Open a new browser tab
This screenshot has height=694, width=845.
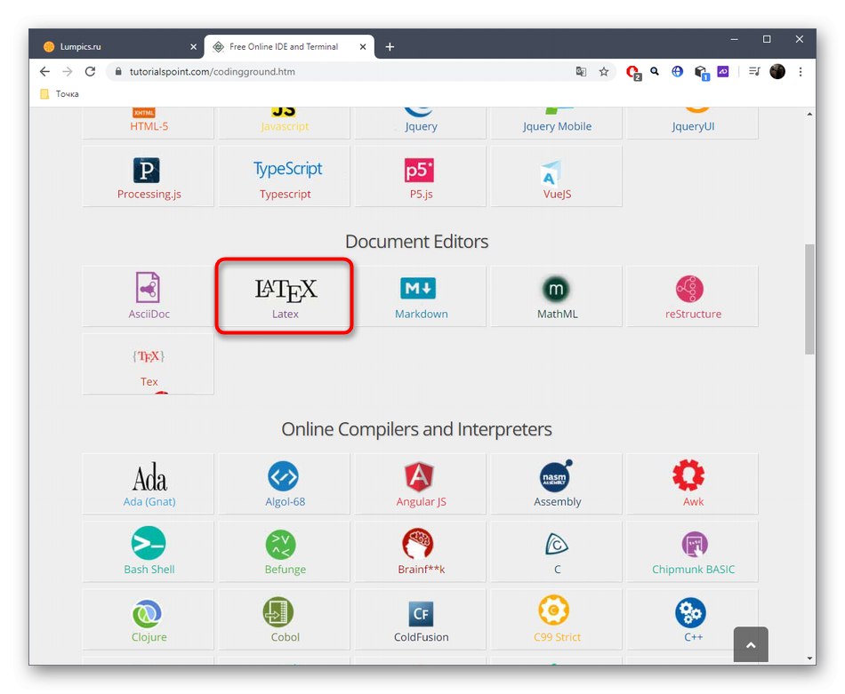tap(390, 47)
